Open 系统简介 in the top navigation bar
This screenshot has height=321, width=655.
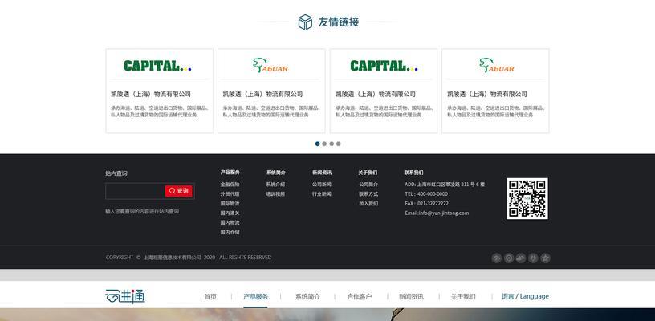click(x=307, y=296)
